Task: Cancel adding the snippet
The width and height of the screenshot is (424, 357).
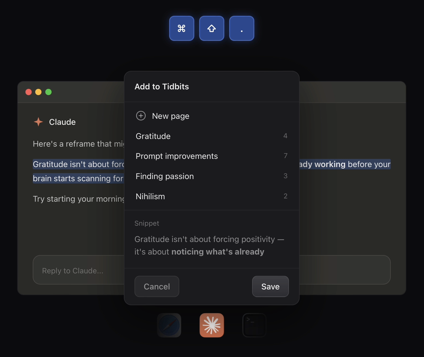Action: (x=157, y=286)
